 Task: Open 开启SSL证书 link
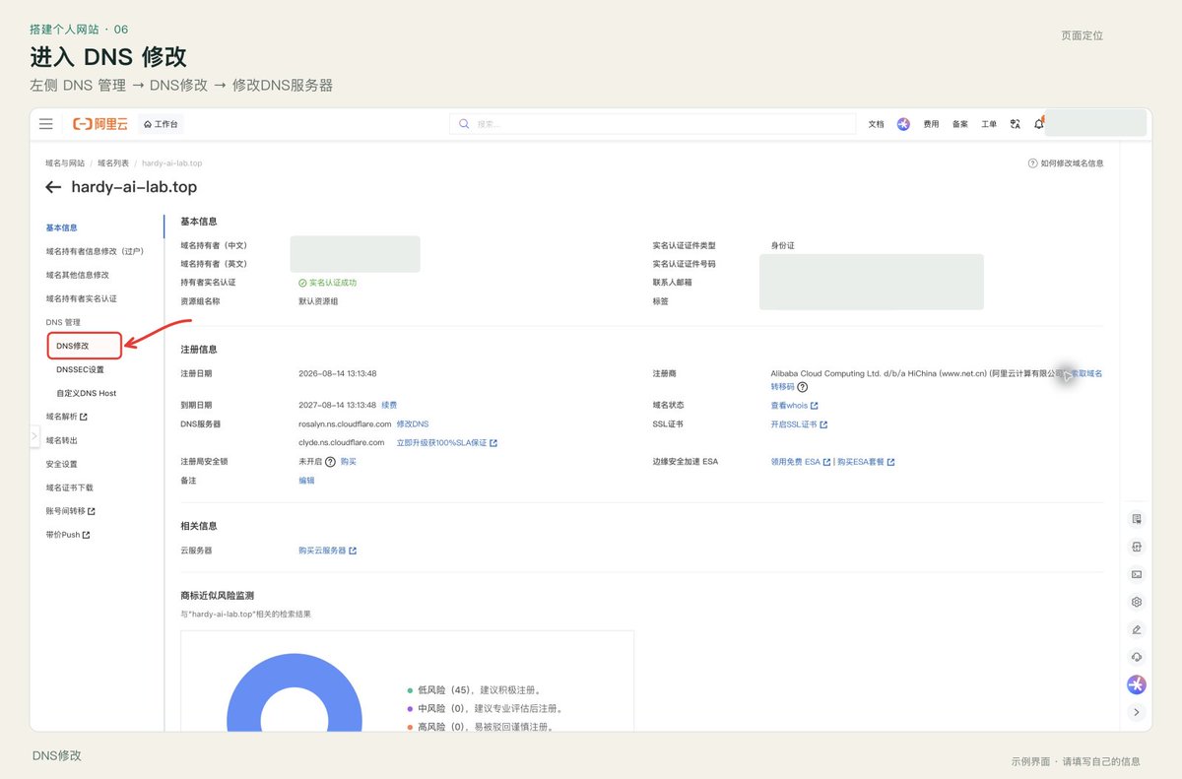coord(799,423)
